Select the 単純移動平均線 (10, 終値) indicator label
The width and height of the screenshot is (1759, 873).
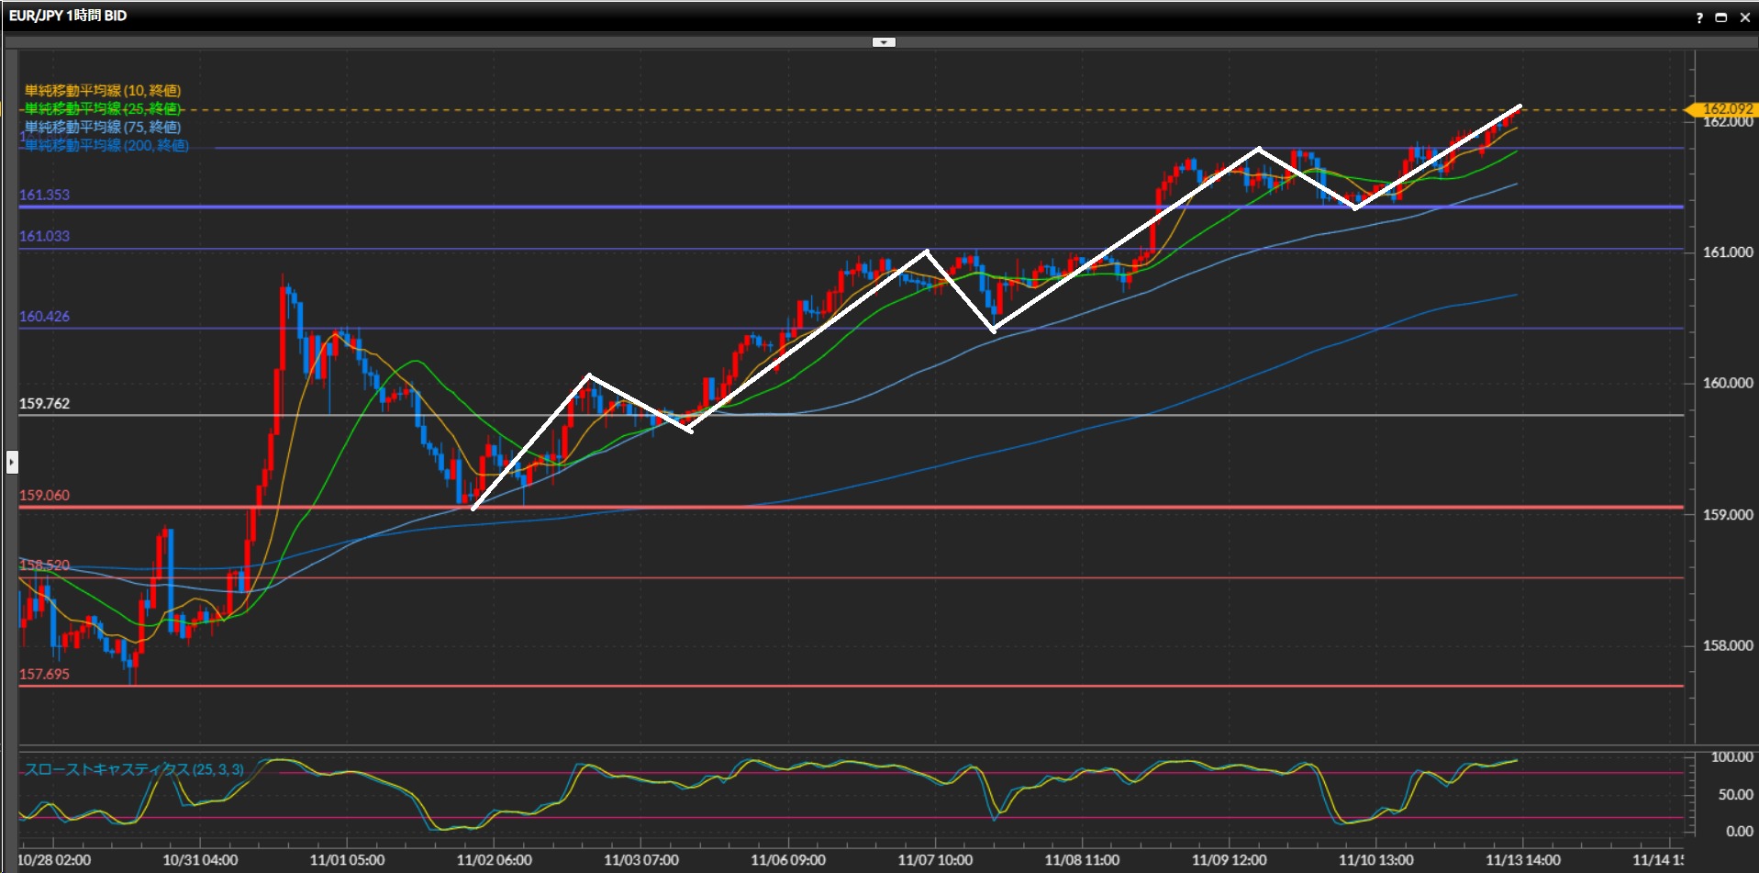coord(103,90)
